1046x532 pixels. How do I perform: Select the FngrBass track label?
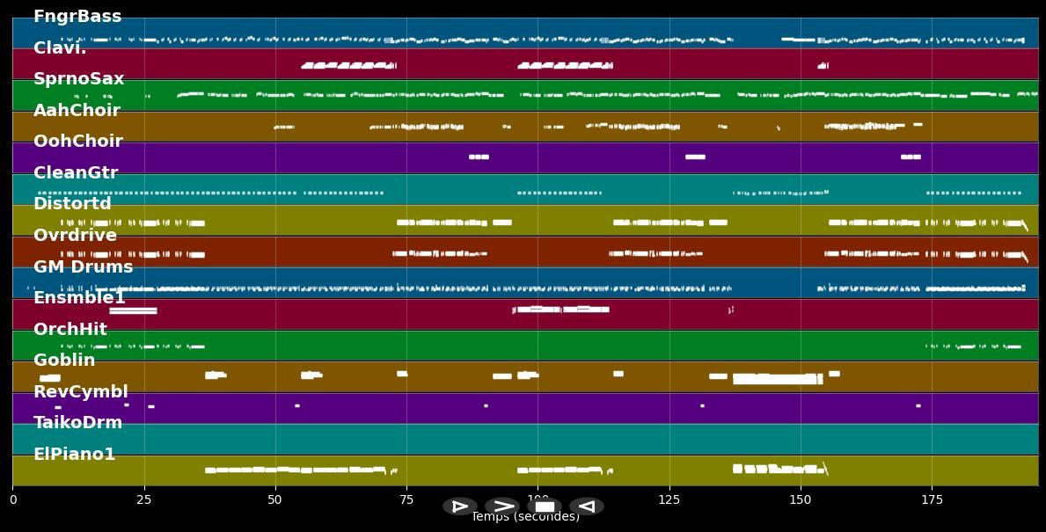click(77, 17)
